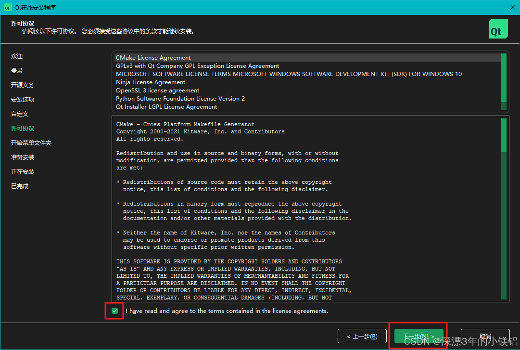The height and width of the screenshot is (350, 520).
Task: Uncheck the license agreement checkbox
Action: click(115, 311)
